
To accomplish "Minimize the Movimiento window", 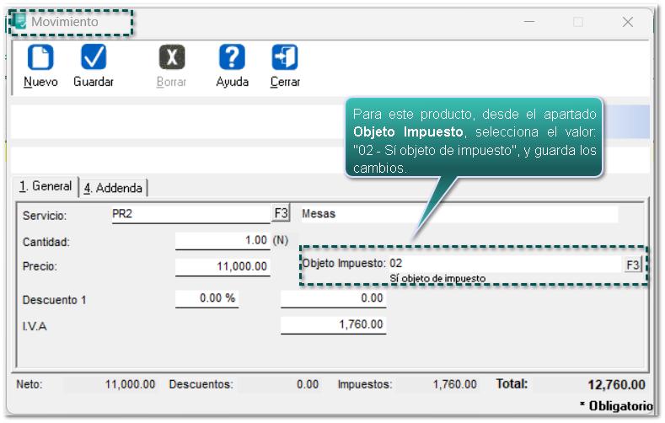I will click(528, 22).
